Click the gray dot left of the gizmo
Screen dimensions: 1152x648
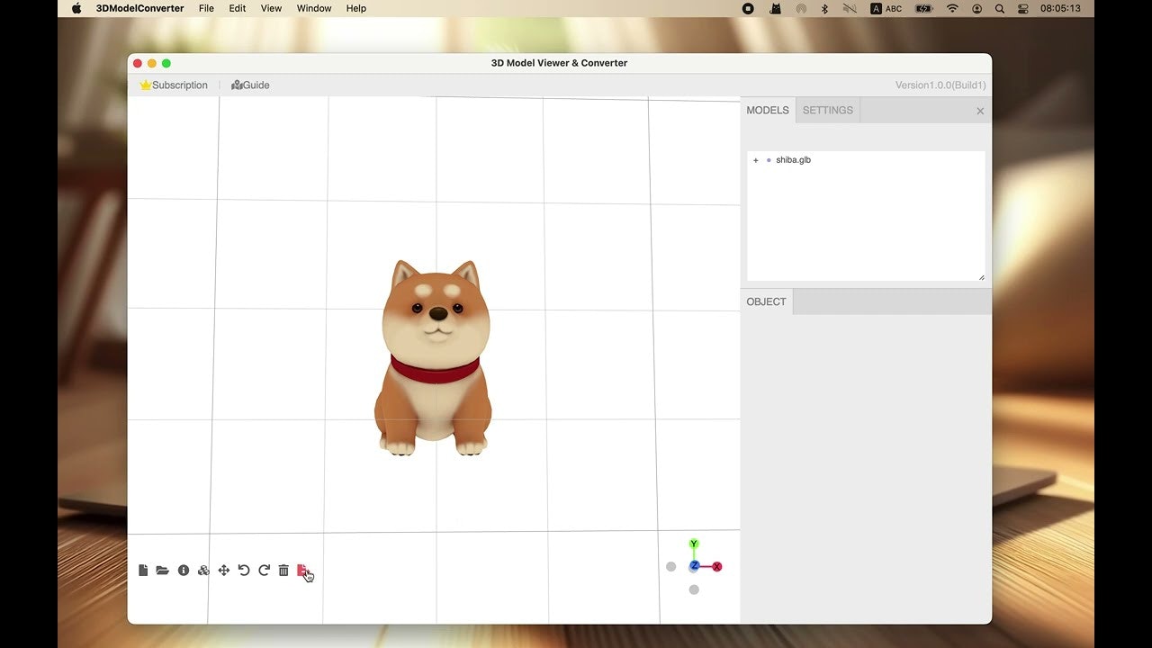671,566
